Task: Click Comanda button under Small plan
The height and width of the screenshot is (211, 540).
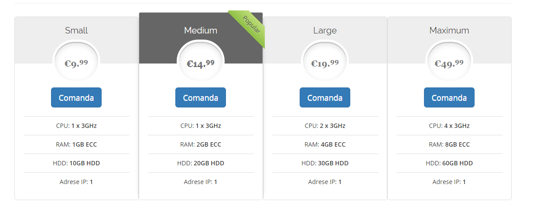Action: (76, 97)
